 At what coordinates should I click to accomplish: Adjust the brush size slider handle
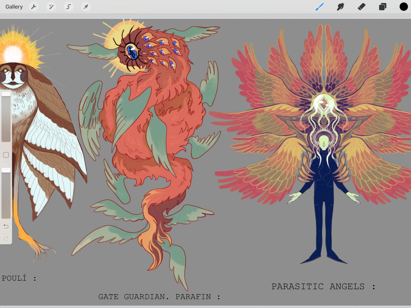click(6, 94)
